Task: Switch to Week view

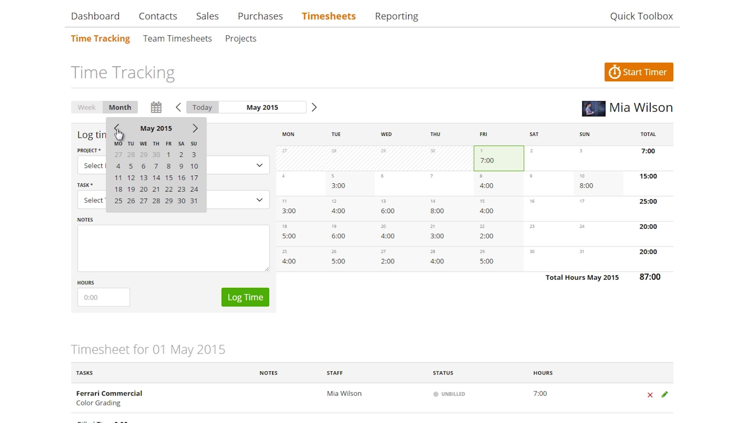Action: [x=87, y=107]
